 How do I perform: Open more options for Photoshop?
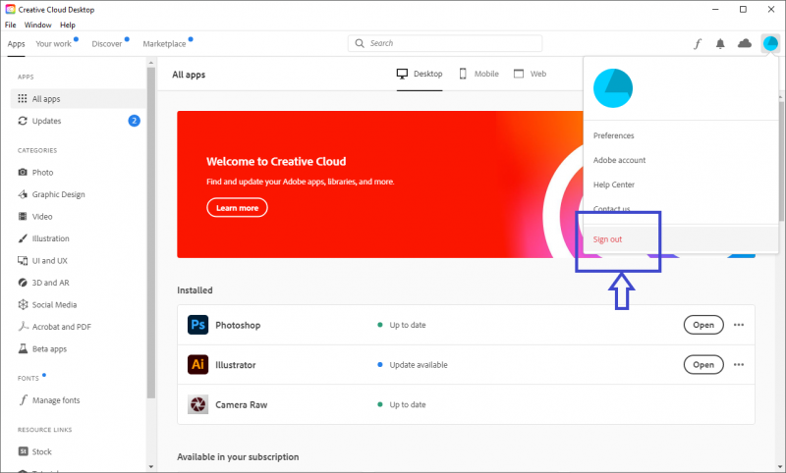tap(739, 325)
